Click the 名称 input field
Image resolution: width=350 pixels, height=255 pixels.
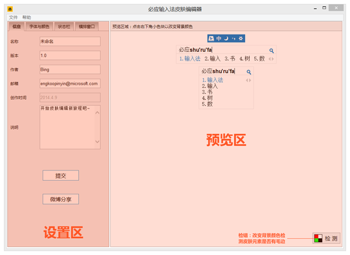pyautogui.click(x=69, y=42)
